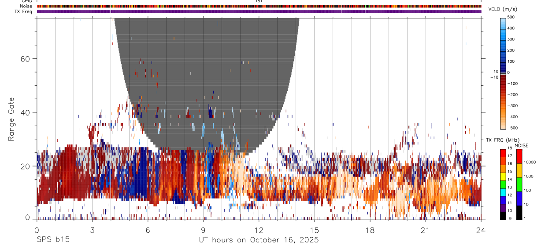Screen dimensions: 541x249
Task: Click the 15 label on TX FRQ legend
Action: point(509,172)
